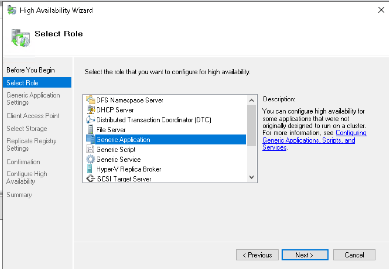The height and width of the screenshot is (269, 389).
Task: Click the Generic Script icon
Action: [90, 150]
